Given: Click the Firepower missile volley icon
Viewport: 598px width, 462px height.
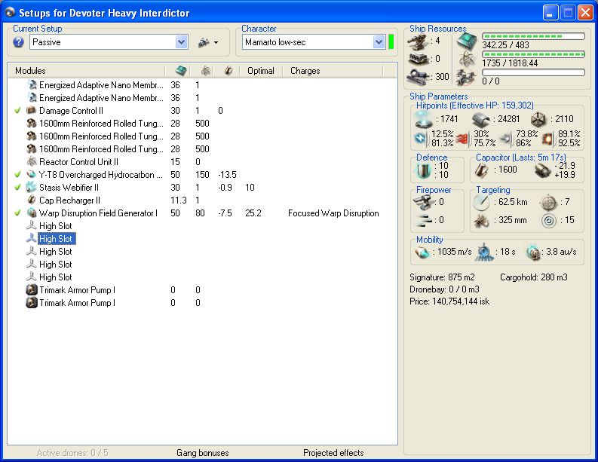Looking at the screenshot, I should [x=424, y=220].
